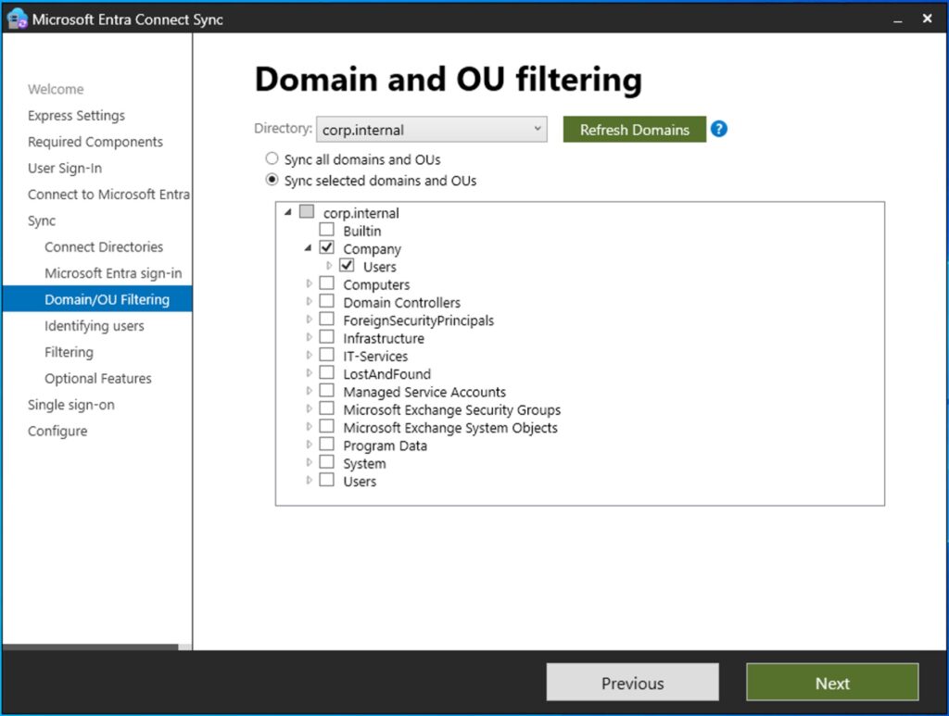Open the Directory dropdown showing corp.internal

[x=431, y=130]
